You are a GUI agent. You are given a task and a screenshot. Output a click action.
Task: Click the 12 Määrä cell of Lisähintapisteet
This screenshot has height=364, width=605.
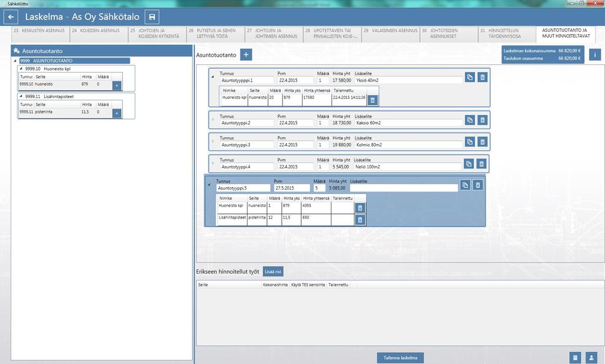pyautogui.click(x=274, y=220)
